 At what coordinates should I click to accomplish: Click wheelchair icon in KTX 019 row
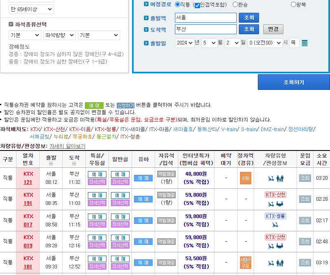[x=271, y=246]
